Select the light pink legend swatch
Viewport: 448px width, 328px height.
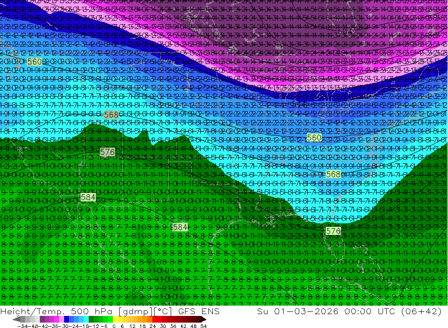[61, 319]
